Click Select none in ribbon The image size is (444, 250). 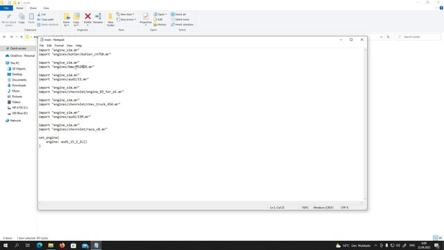(x=180, y=19)
